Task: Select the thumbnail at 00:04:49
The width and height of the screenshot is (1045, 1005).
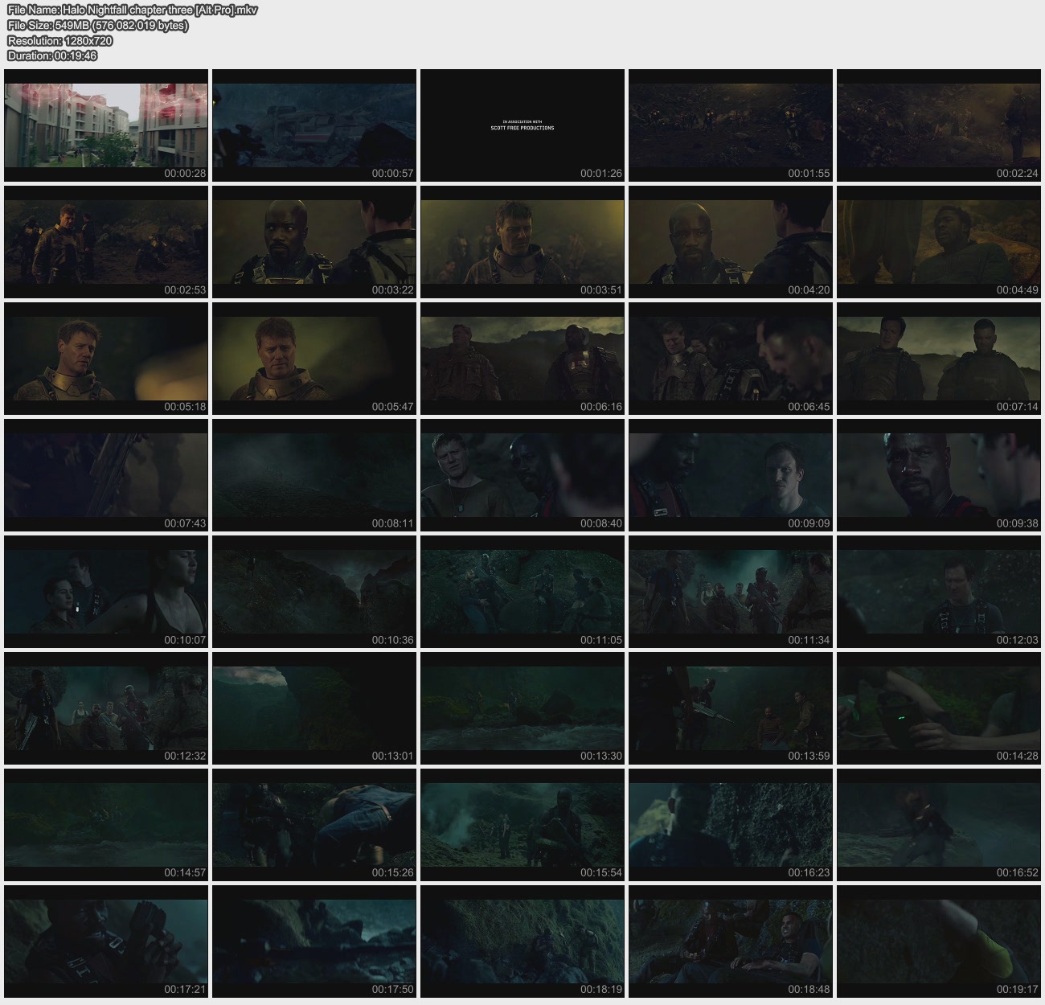Action: click(938, 241)
